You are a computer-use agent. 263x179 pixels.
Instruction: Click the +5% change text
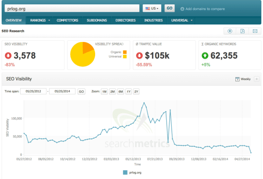206,65
